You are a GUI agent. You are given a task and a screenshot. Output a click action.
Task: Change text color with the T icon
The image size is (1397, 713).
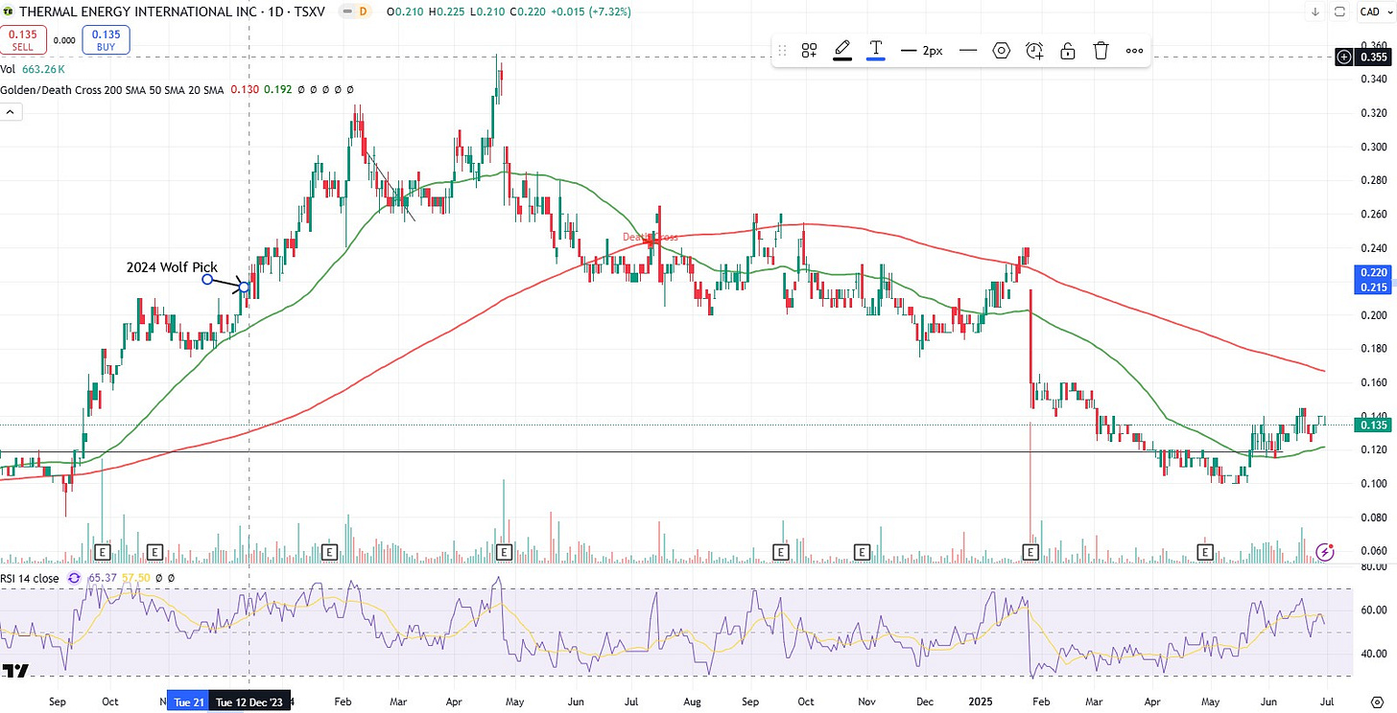click(875, 50)
